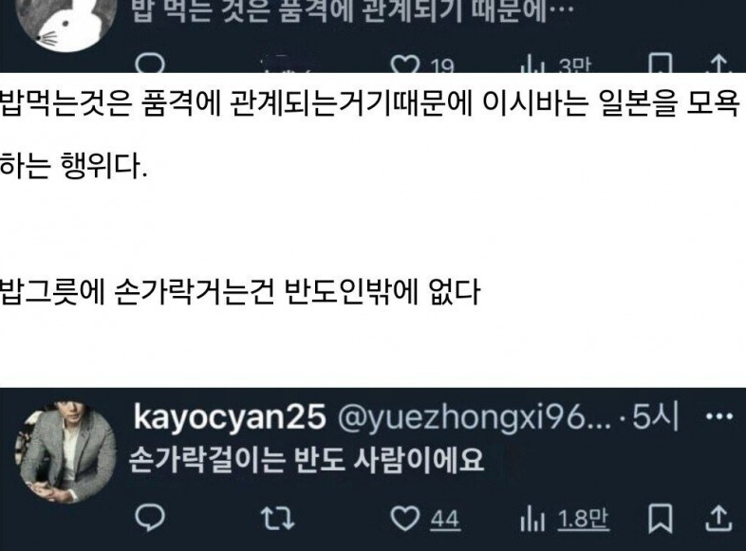Open more options on kayocyan25 tweet
This screenshot has width=746, height=551.
point(719,416)
